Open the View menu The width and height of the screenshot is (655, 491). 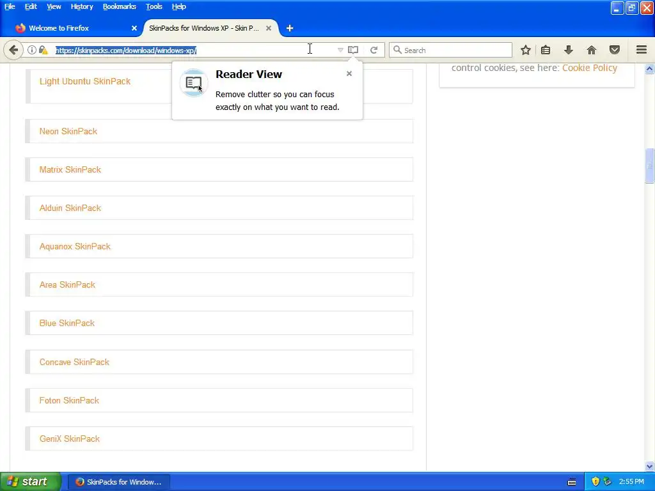(54, 6)
